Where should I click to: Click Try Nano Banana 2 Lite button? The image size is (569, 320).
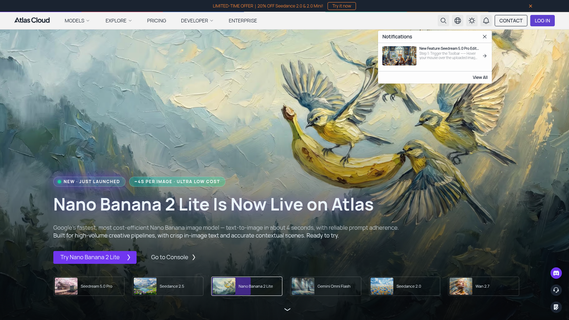pos(95,257)
